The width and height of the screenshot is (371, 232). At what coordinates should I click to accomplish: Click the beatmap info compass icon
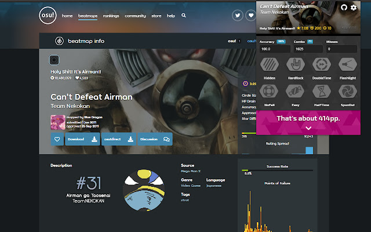pyautogui.click(x=59, y=41)
